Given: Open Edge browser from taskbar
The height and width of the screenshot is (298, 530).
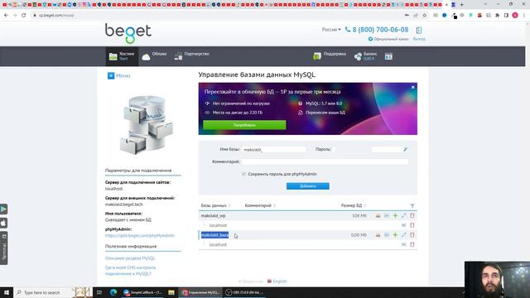Looking at the screenshot, I should [113, 292].
